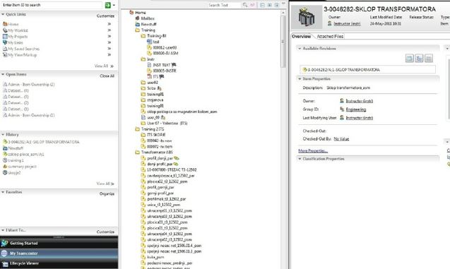
Task: Click third list view icon in Available Revisions
Action: [x=429, y=59]
